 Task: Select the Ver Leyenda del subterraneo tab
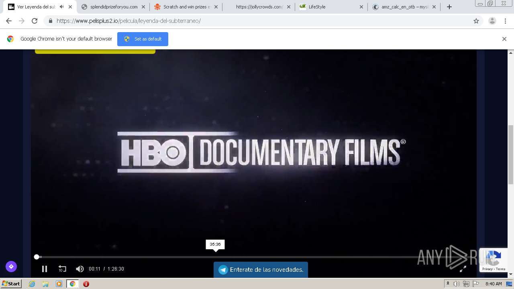(36, 7)
